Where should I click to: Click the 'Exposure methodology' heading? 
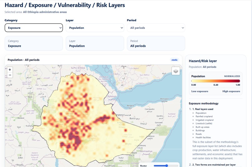(204, 103)
